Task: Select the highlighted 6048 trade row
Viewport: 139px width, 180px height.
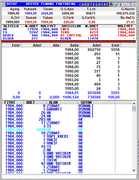Action: [x=58, y=130]
